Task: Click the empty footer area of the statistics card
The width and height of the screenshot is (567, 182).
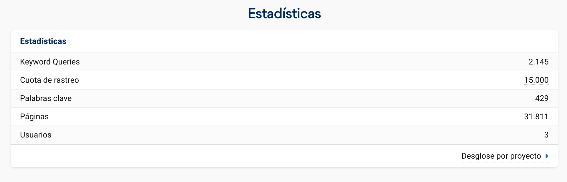Action: (229, 156)
